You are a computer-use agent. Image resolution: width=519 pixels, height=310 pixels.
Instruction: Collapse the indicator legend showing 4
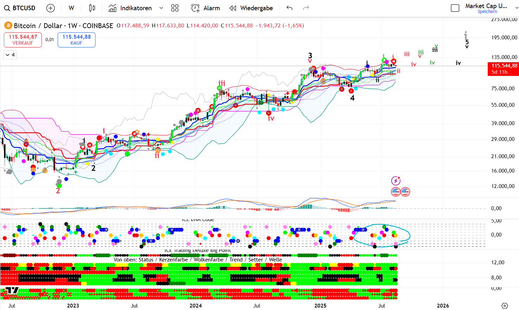click(x=10, y=55)
